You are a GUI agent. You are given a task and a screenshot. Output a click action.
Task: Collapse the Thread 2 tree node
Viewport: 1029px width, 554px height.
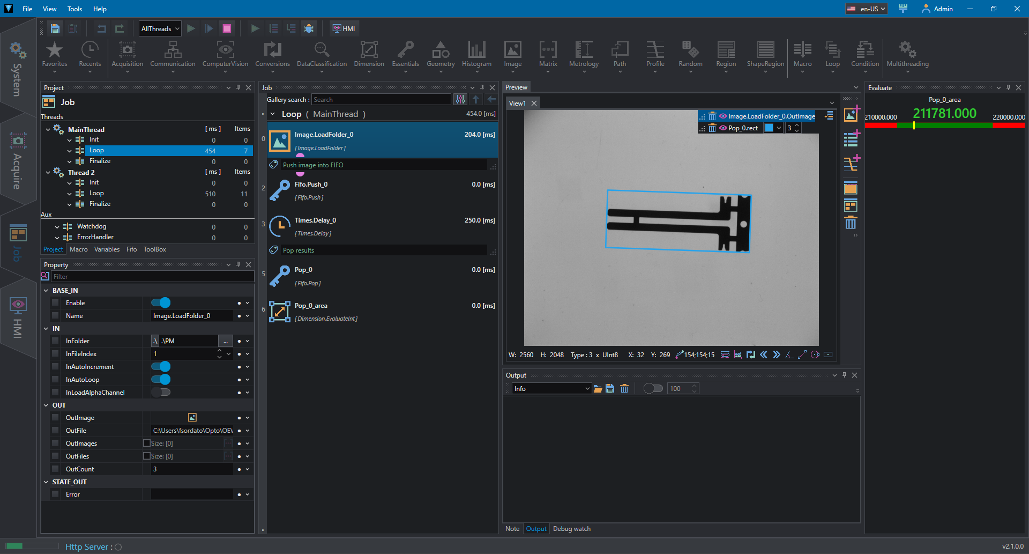48,173
